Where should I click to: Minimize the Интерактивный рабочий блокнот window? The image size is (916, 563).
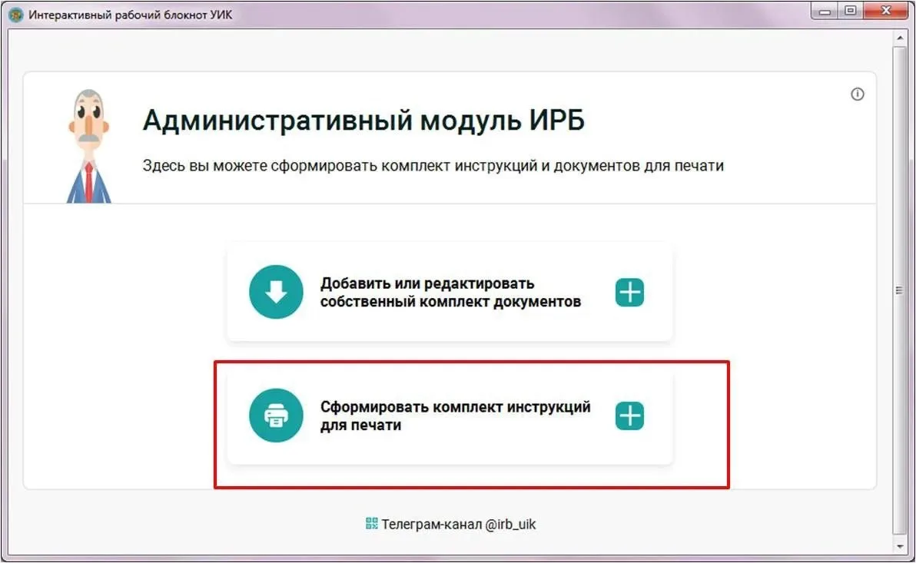click(x=825, y=11)
